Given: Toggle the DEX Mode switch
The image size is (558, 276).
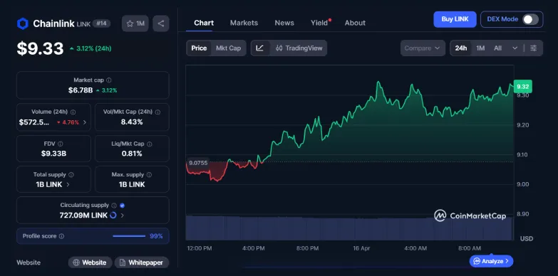Looking at the screenshot, I should coord(530,19).
